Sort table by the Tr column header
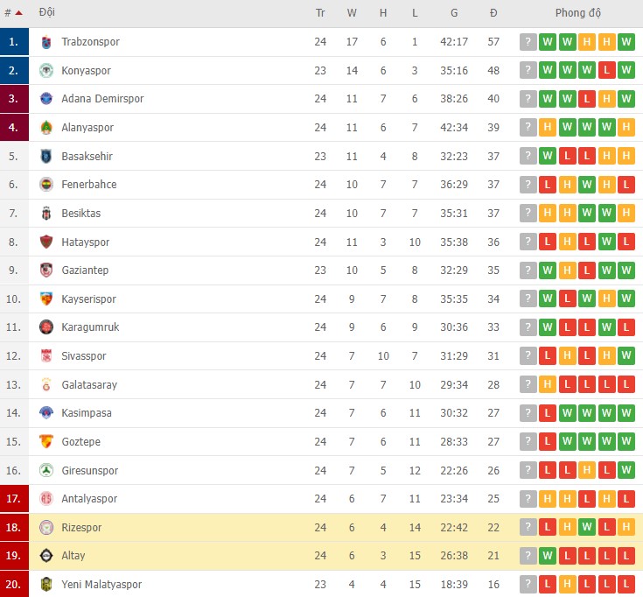643x597 pixels. coord(320,13)
